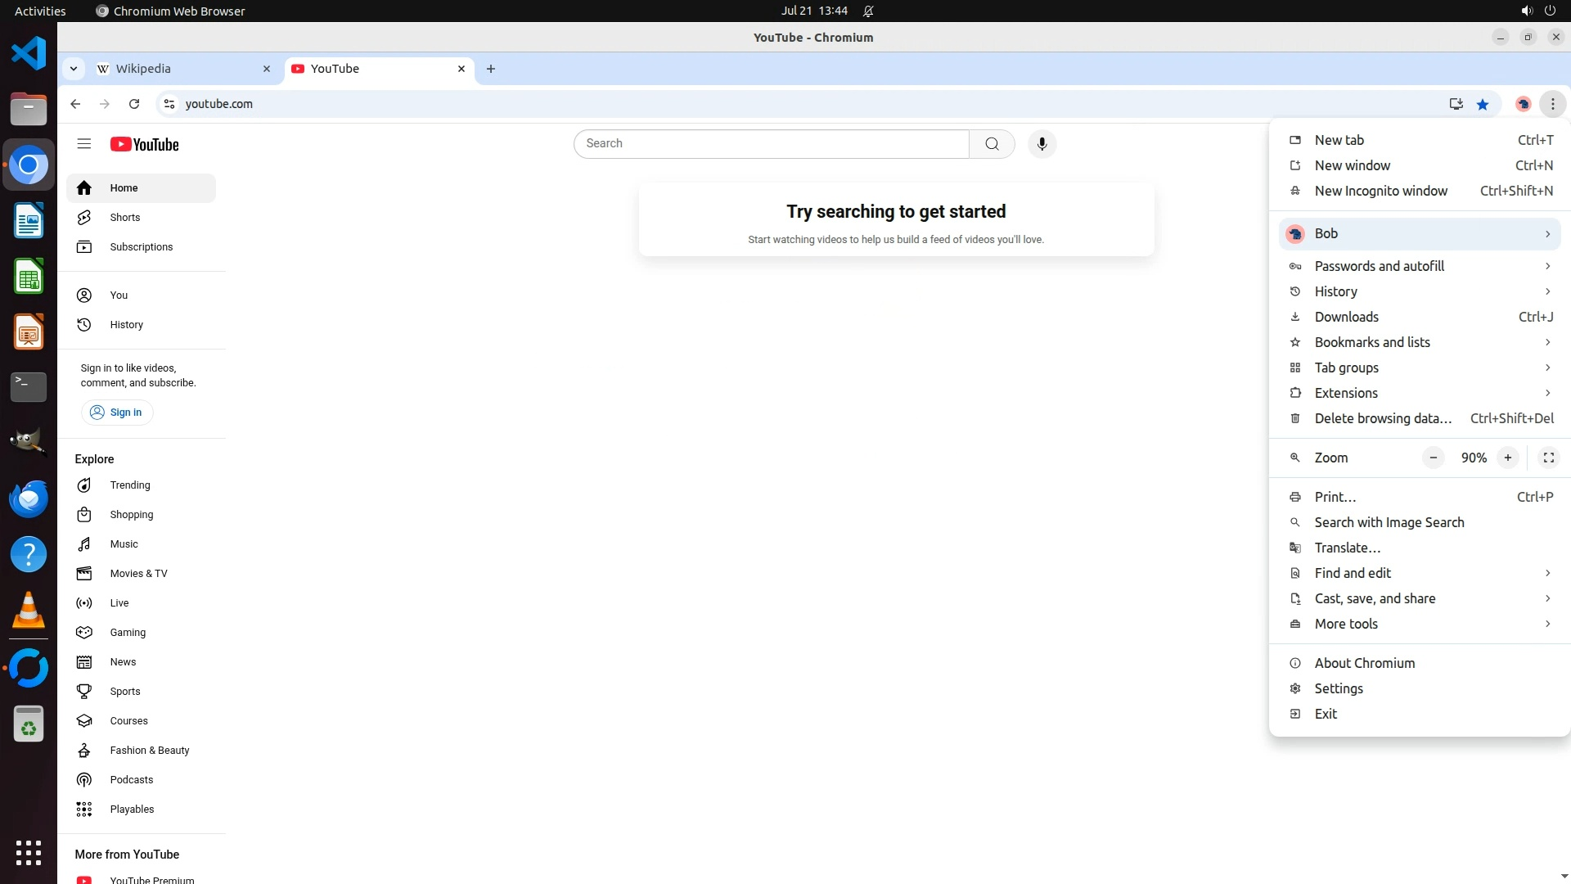Screen dimensions: 1571x884
Task: Click the YouTube voice search microphone icon
Action: (x=1042, y=144)
